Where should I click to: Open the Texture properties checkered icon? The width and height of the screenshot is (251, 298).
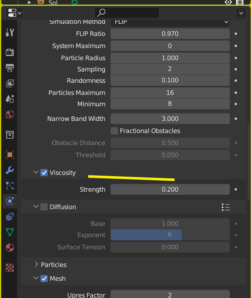tap(10, 267)
